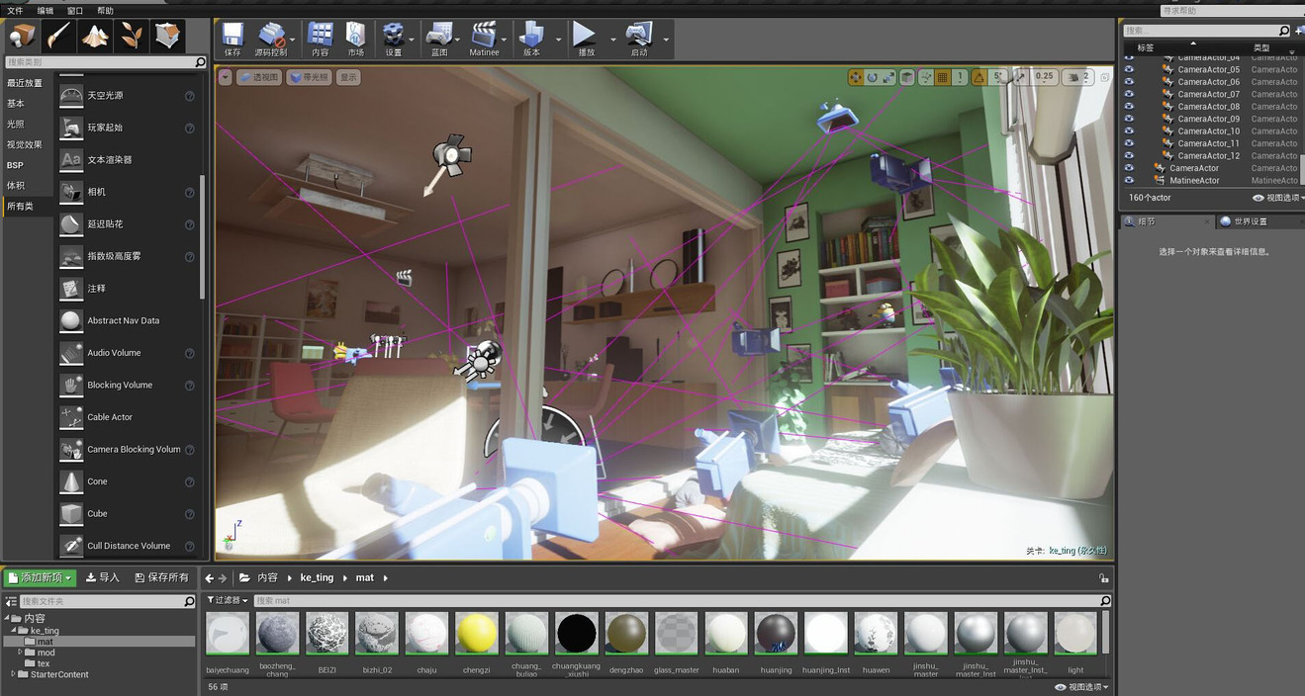The width and height of the screenshot is (1305, 696).
Task: Open the Matinee dropdown arrow
Action: [x=505, y=41]
